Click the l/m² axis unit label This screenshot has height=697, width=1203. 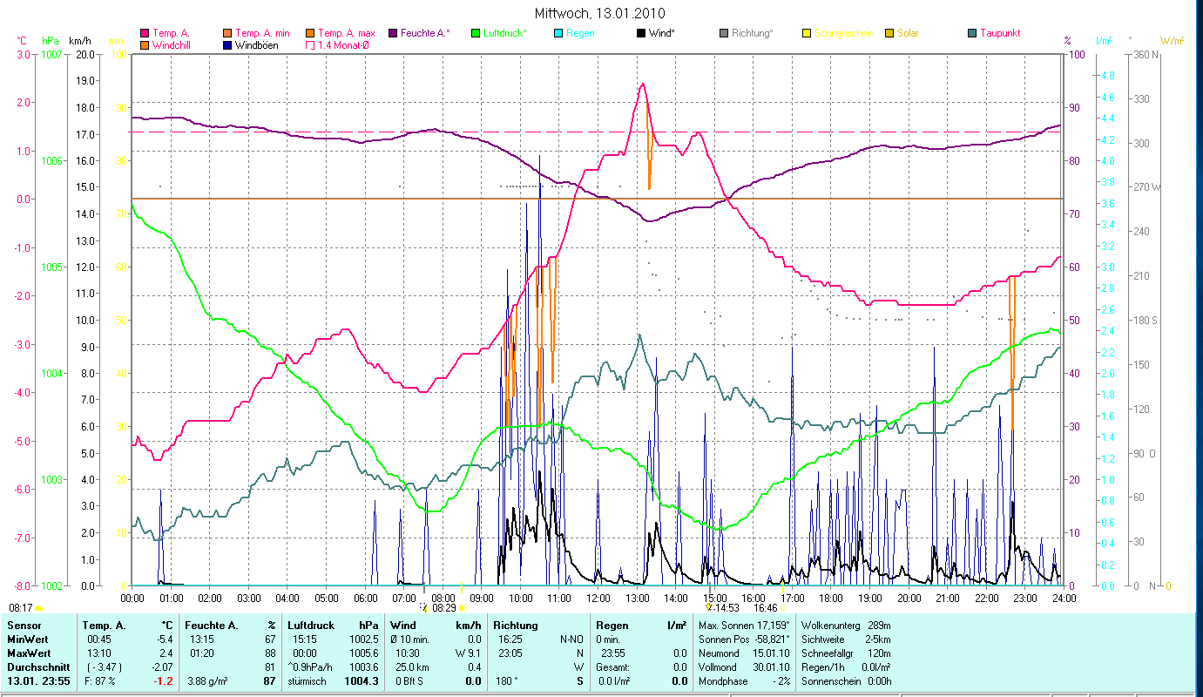click(x=1103, y=41)
